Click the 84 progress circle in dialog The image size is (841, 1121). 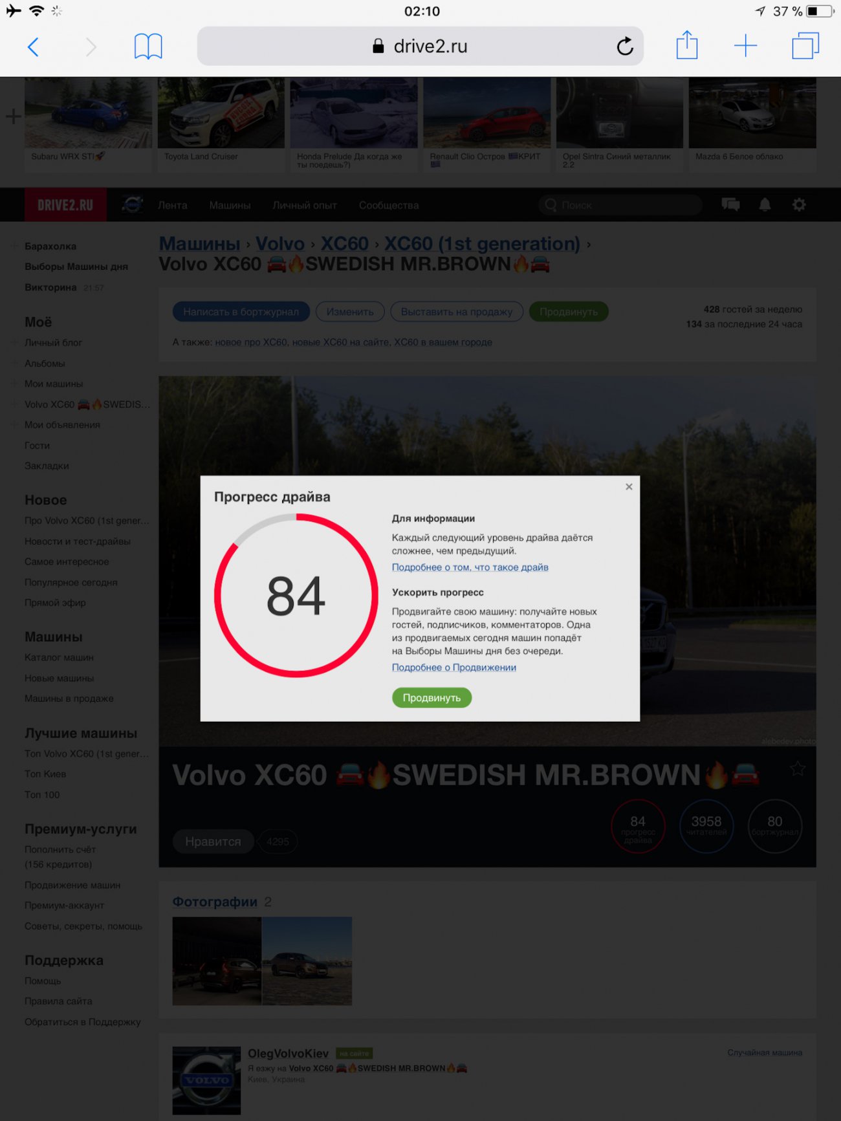296,595
